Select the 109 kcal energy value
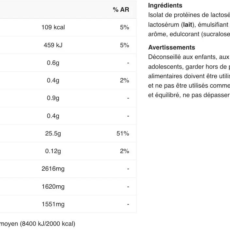Viewport: 230px width, 230px height. click(x=53, y=27)
